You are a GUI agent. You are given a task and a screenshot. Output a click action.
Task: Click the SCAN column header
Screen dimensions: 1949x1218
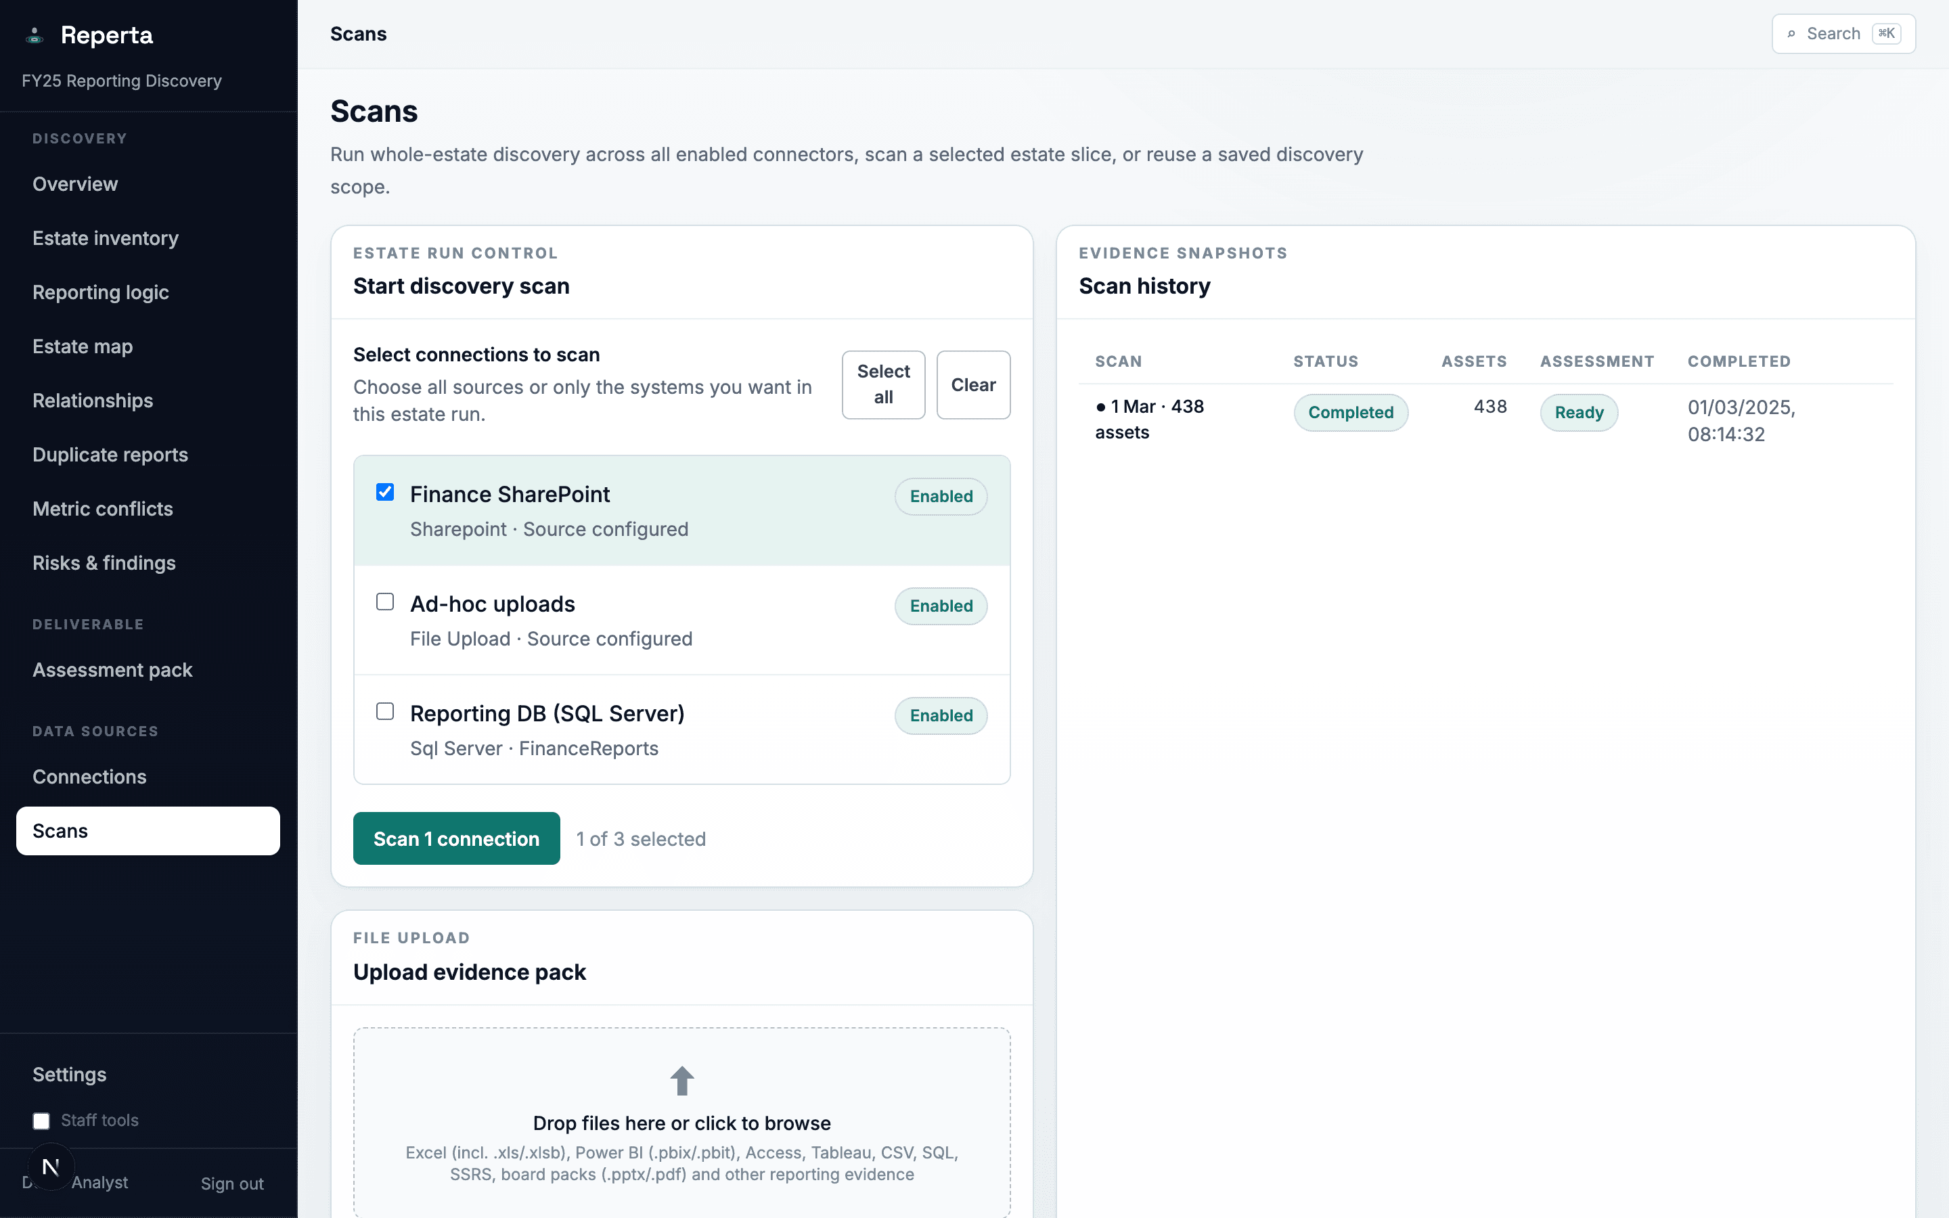(1119, 362)
